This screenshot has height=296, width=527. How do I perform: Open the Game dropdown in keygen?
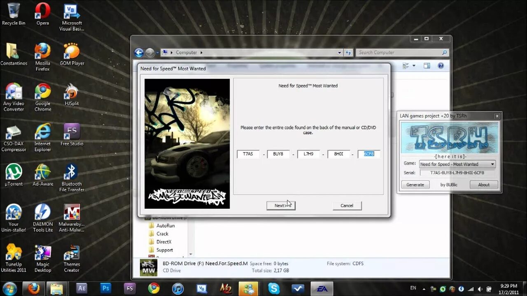click(x=457, y=164)
